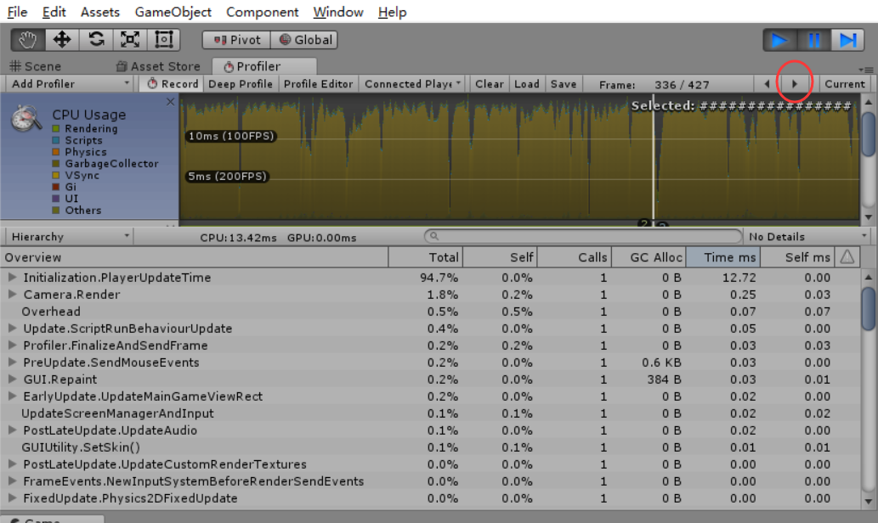Select the Hand tool

[x=28, y=40]
